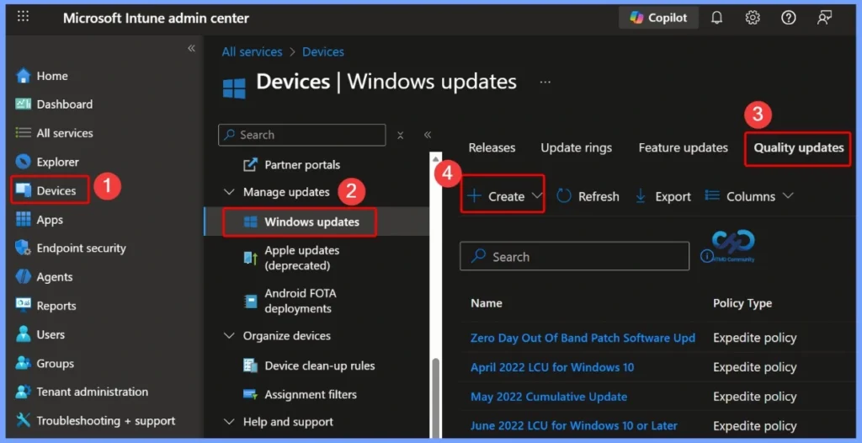The image size is (862, 443).
Task: Go to Home in left navigation
Action: tap(42, 76)
